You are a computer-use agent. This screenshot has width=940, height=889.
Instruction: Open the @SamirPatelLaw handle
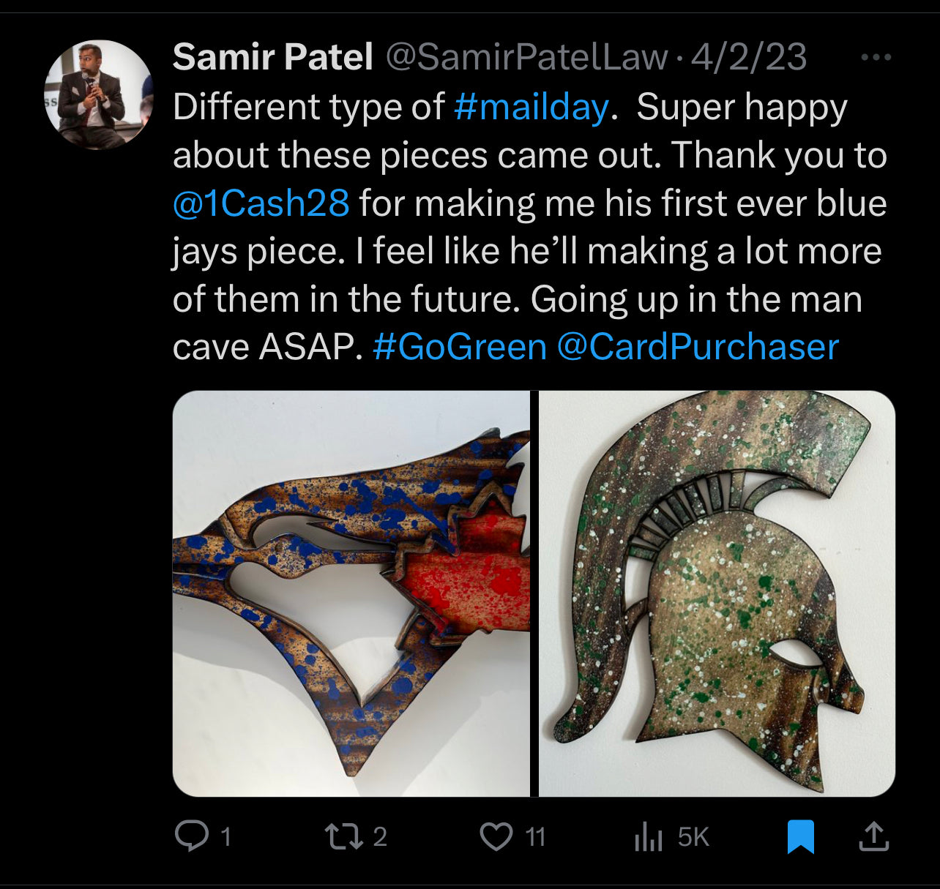click(526, 57)
